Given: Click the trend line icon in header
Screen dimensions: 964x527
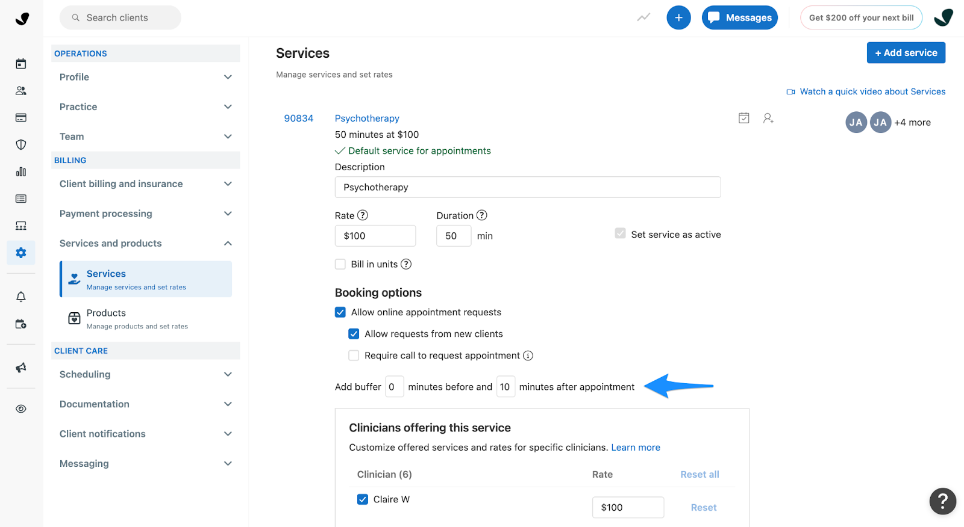Looking at the screenshot, I should 643,17.
